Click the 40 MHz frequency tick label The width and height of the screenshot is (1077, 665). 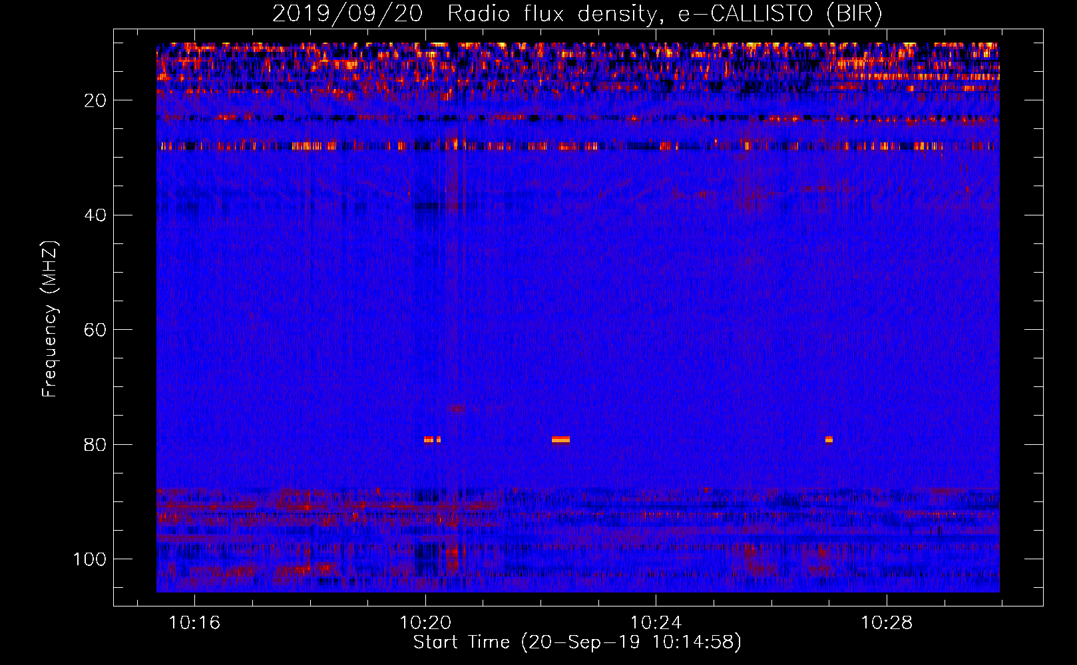[96, 215]
